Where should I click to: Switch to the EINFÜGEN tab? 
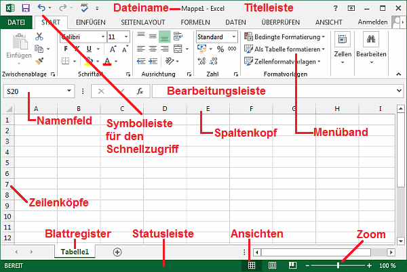click(x=91, y=22)
